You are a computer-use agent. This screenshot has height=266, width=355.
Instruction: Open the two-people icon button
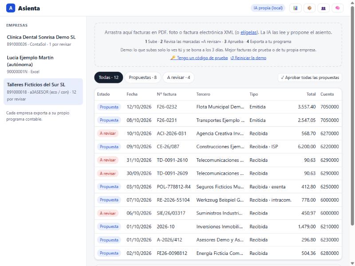pyautogui.click(x=323, y=8)
